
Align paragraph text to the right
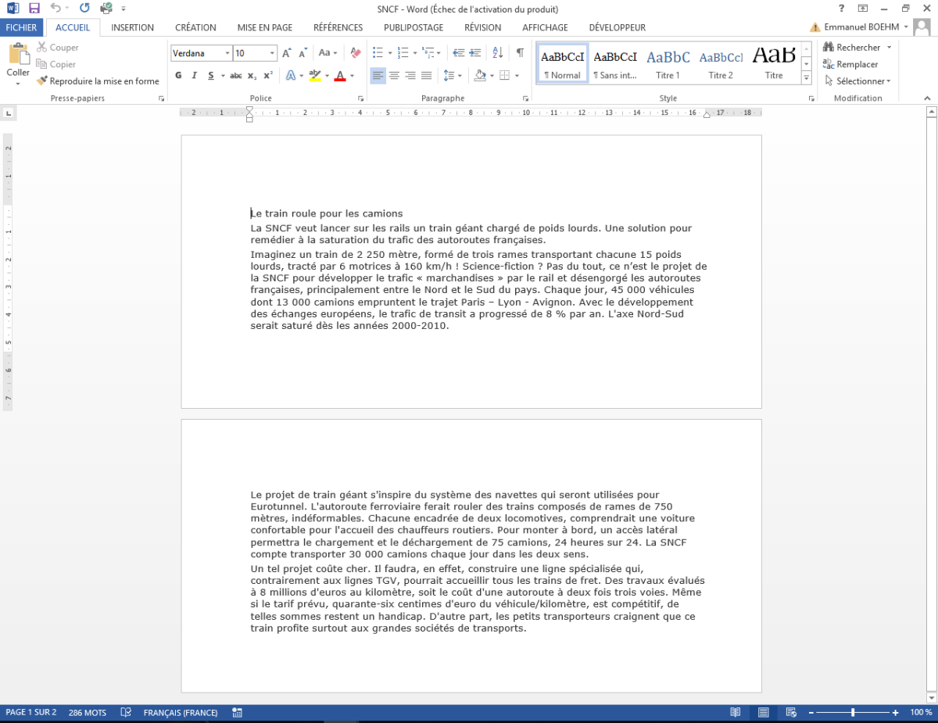410,76
